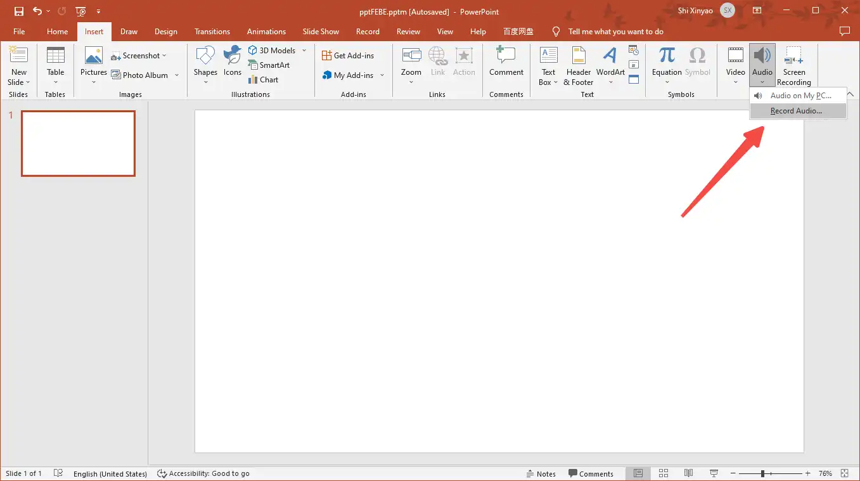The image size is (860, 481).
Task: Open the Help tab
Action: click(478, 32)
